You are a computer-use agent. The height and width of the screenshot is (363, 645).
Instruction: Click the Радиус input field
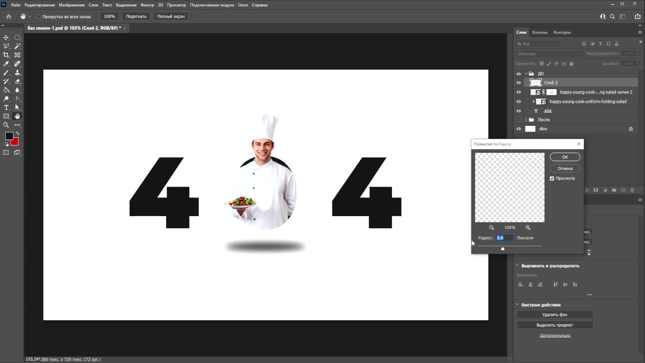coord(504,238)
